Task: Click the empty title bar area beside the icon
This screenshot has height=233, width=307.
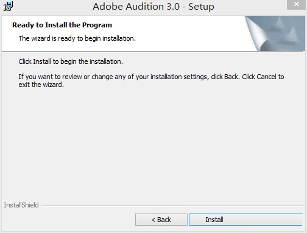Action: tap(51, 7)
